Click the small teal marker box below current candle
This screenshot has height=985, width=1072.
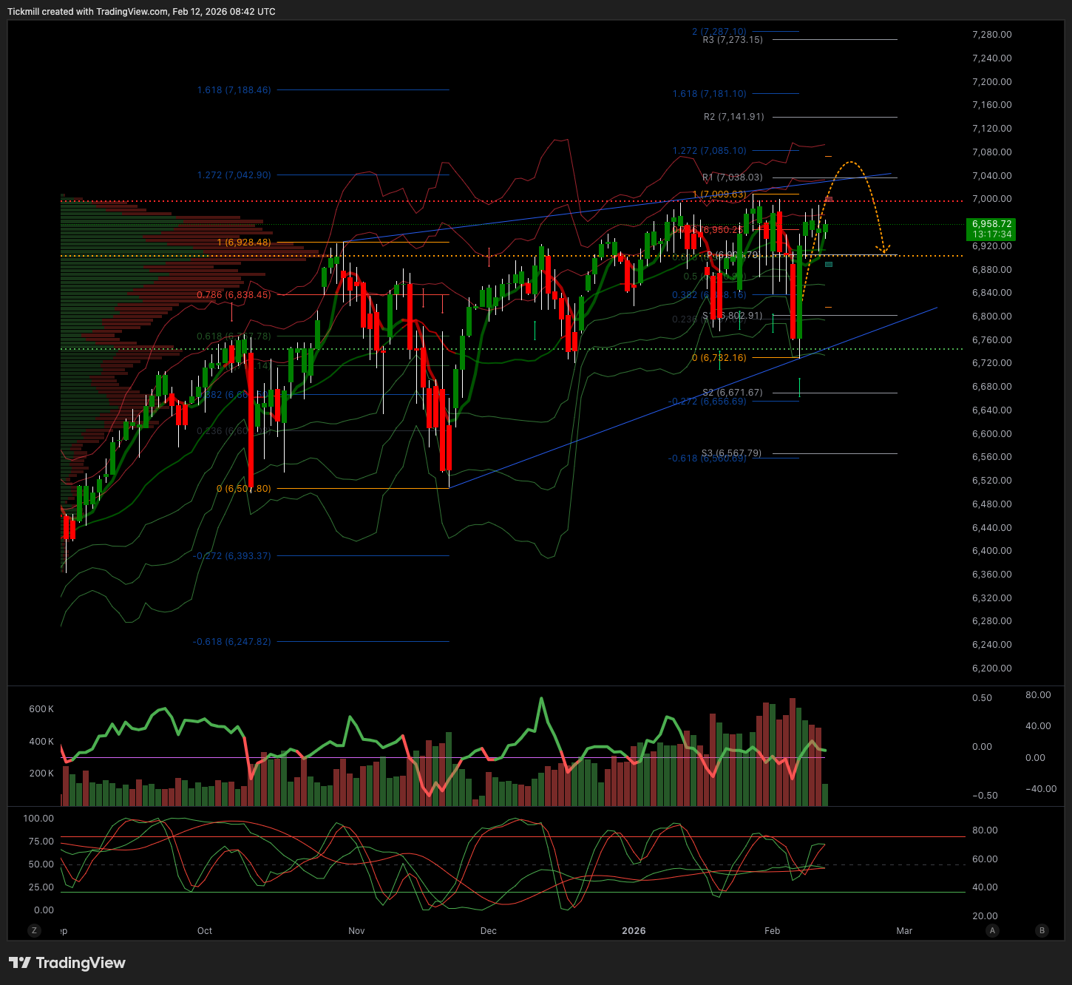point(829,264)
